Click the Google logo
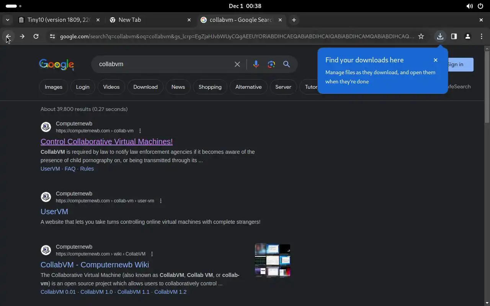This screenshot has height=306, width=490. coord(57,65)
